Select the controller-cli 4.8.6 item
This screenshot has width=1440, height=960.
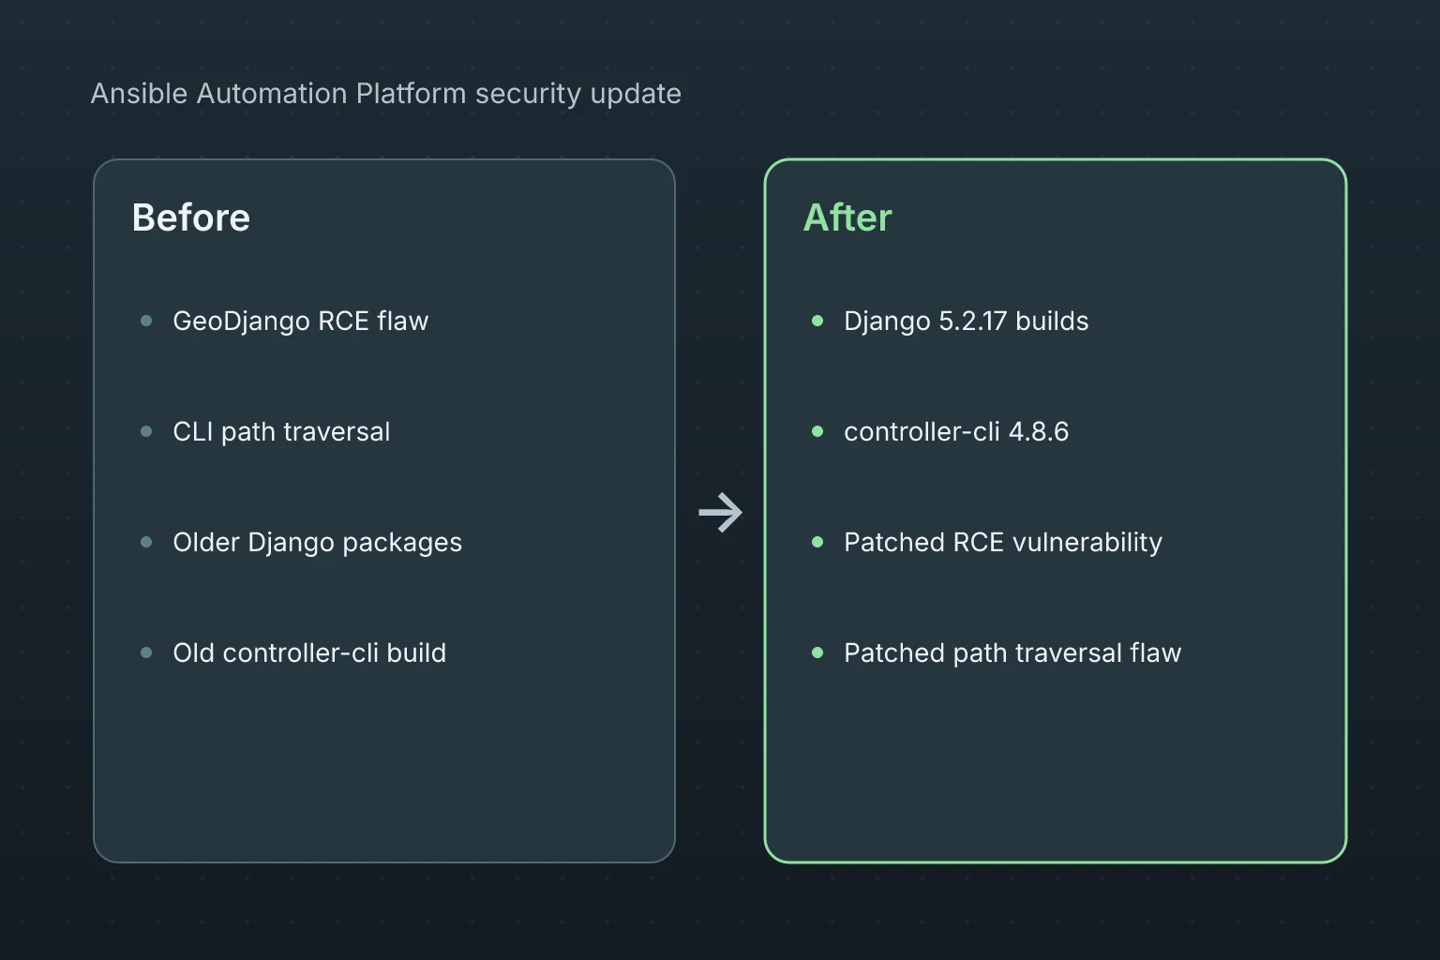tap(956, 431)
